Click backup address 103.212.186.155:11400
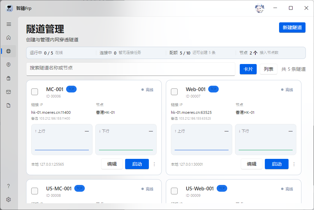 pyautogui.click(x=55, y=119)
